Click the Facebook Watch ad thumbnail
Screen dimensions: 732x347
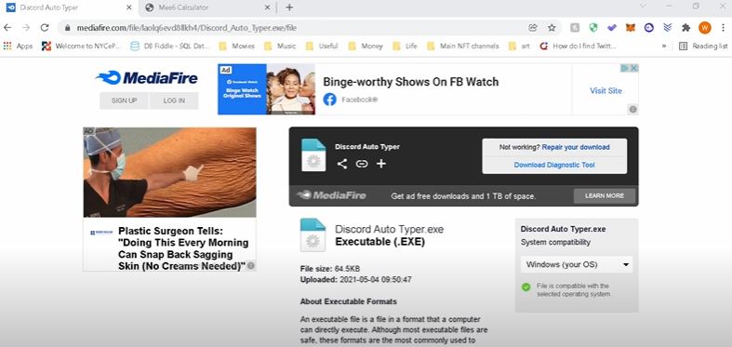(266, 89)
